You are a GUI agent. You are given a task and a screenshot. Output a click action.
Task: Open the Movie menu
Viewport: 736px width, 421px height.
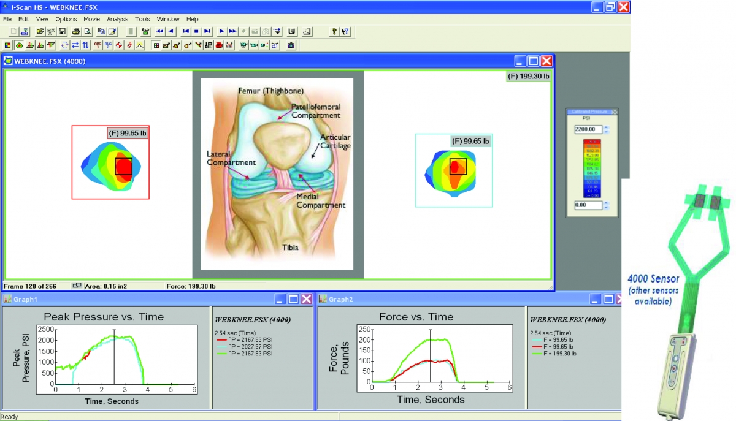[x=92, y=19]
